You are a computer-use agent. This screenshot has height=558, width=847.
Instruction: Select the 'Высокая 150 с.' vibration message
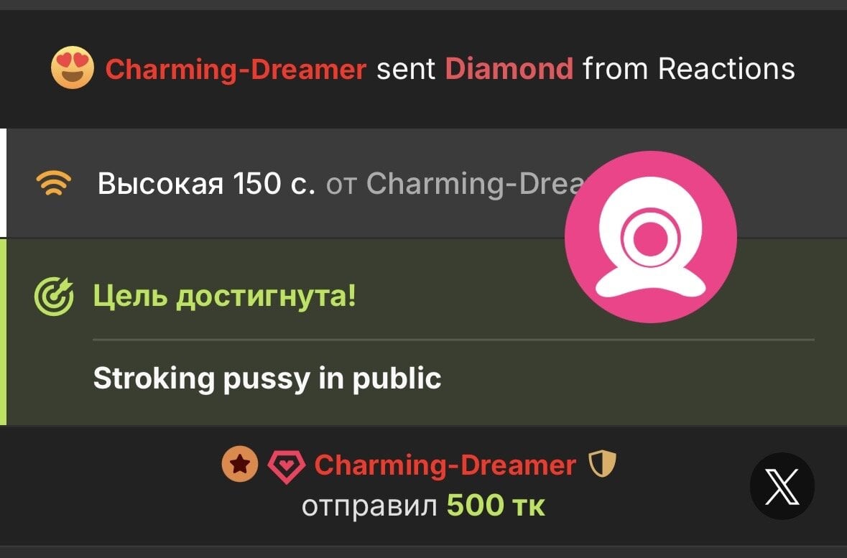tap(205, 183)
